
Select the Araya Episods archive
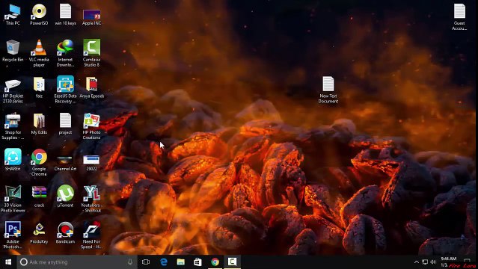tap(91, 87)
